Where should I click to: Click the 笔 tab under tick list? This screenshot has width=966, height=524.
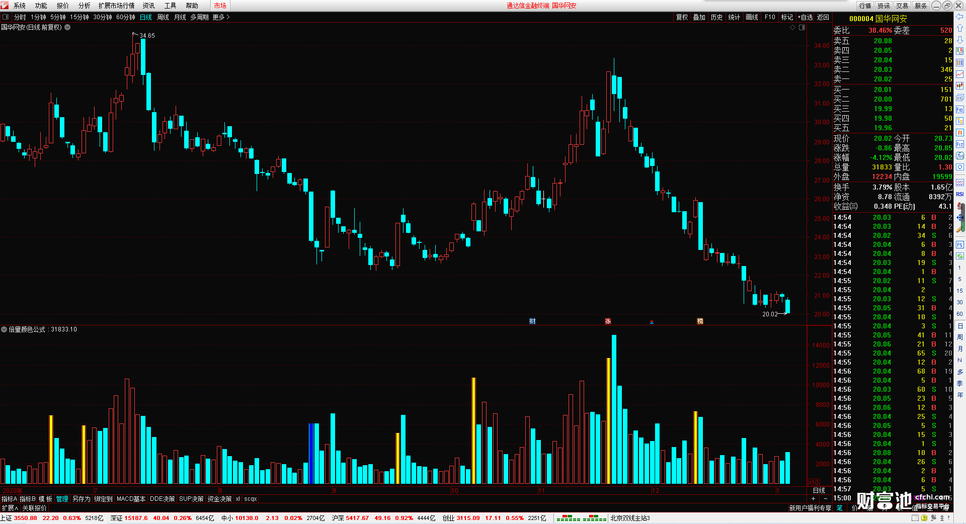840,508
